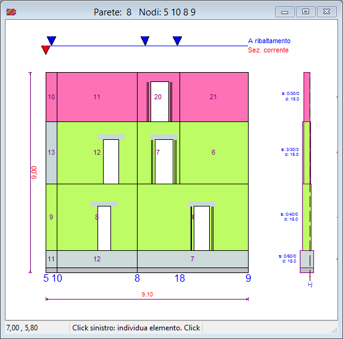
Task: Select foundation element 7
Action: (x=192, y=259)
